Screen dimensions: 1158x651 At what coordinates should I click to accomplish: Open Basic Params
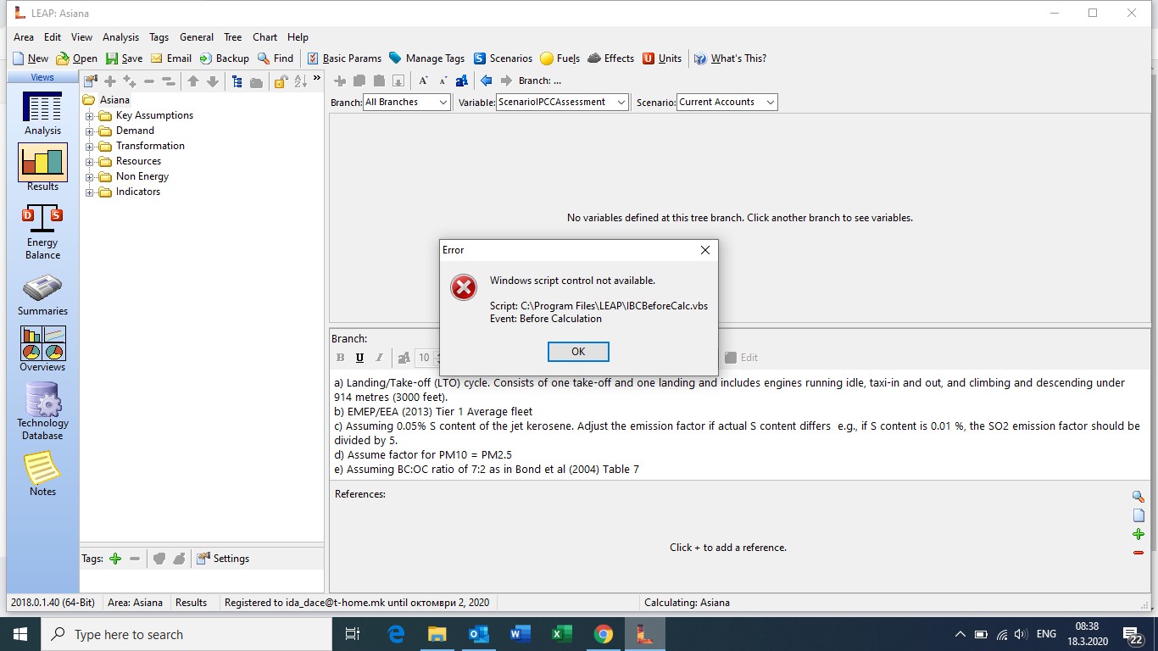coord(344,58)
